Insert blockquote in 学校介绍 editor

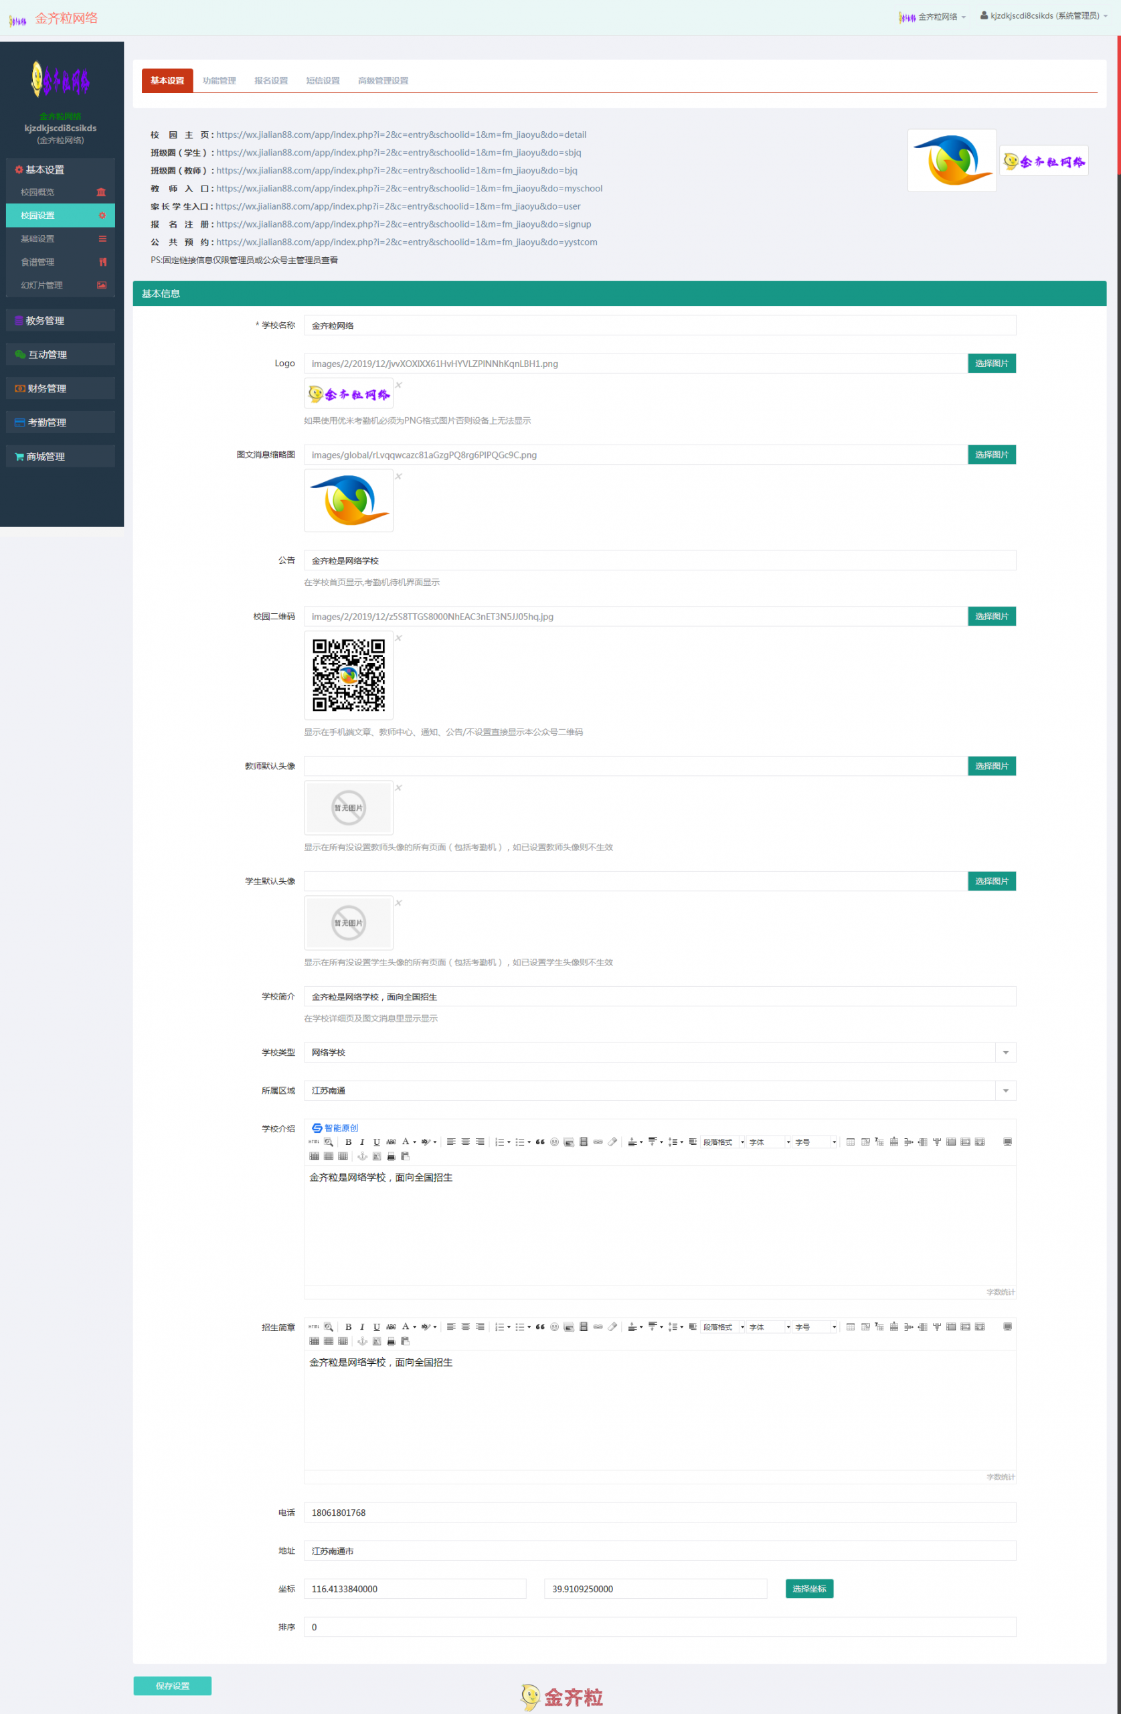click(540, 1142)
